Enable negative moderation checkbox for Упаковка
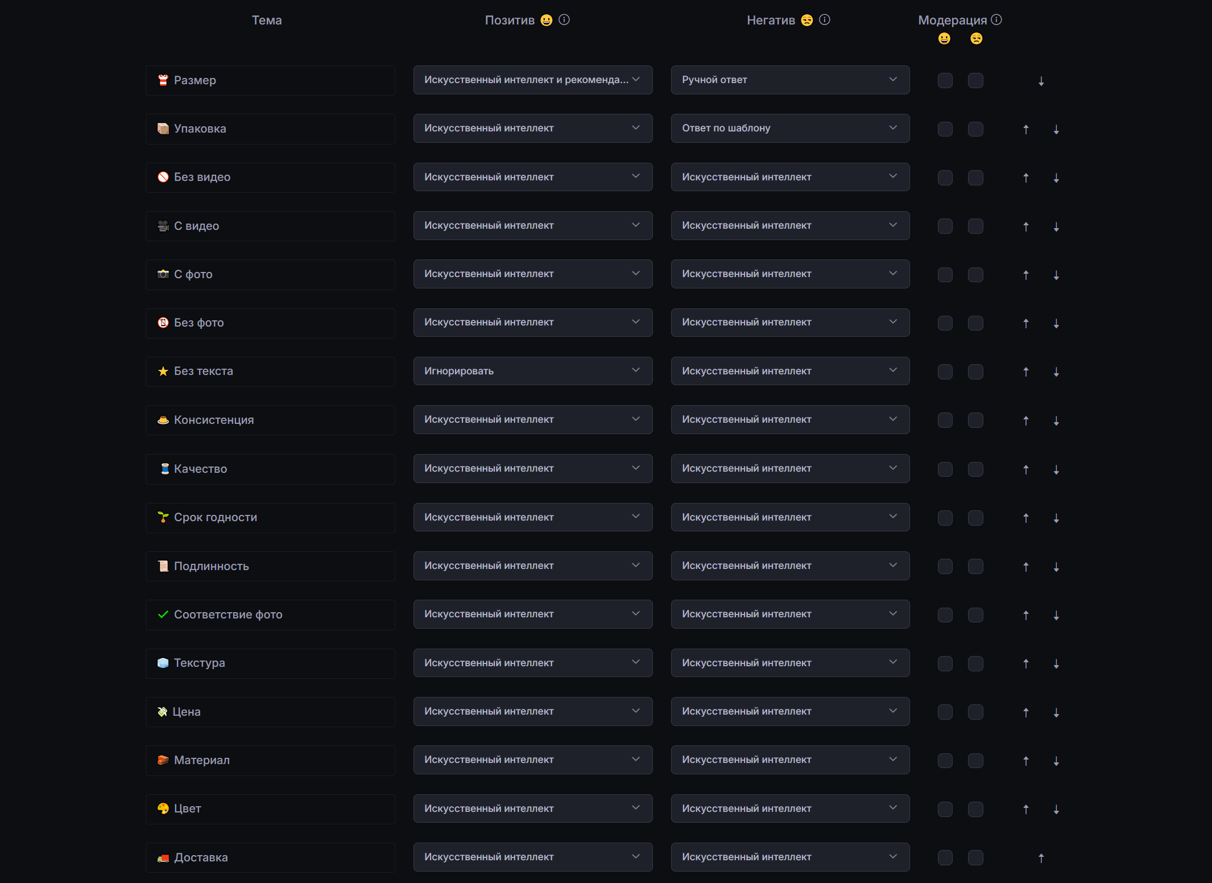 [975, 129]
